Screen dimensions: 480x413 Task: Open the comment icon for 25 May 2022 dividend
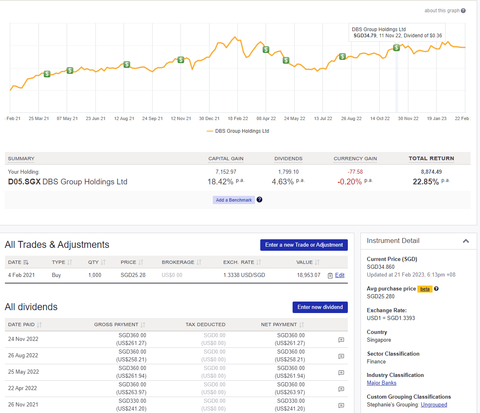(x=341, y=372)
